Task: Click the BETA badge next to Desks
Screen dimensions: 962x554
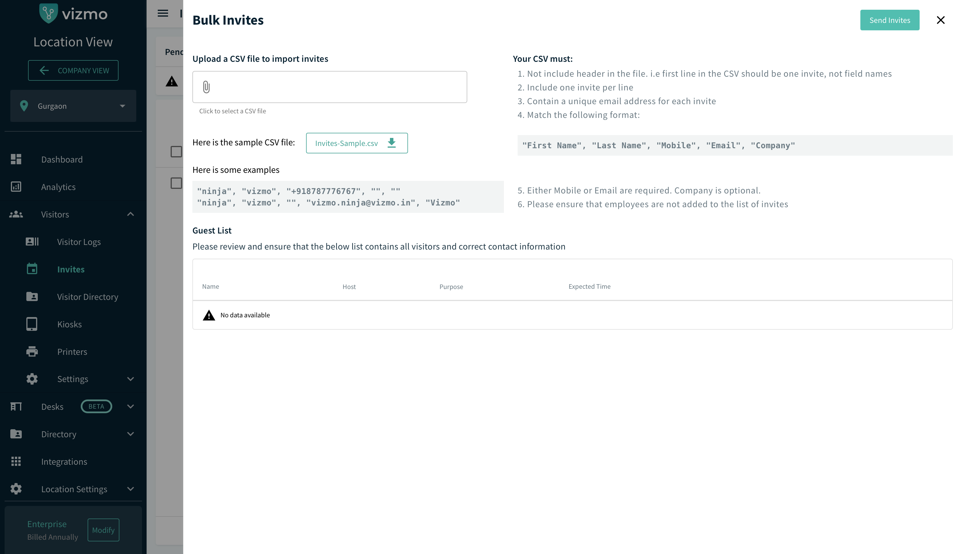Action: click(x=96, y=406)
